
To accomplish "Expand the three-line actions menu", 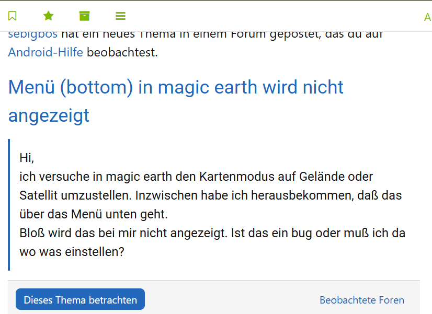I will point(120,16).
